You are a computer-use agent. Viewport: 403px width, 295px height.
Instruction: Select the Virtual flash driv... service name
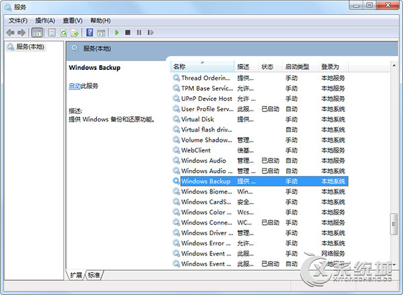point(207,130)
